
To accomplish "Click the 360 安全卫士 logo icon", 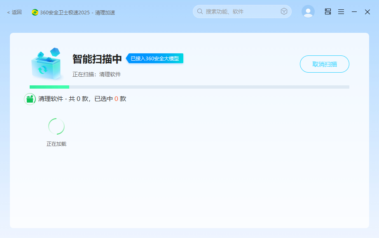I will (x=35, y=12).
